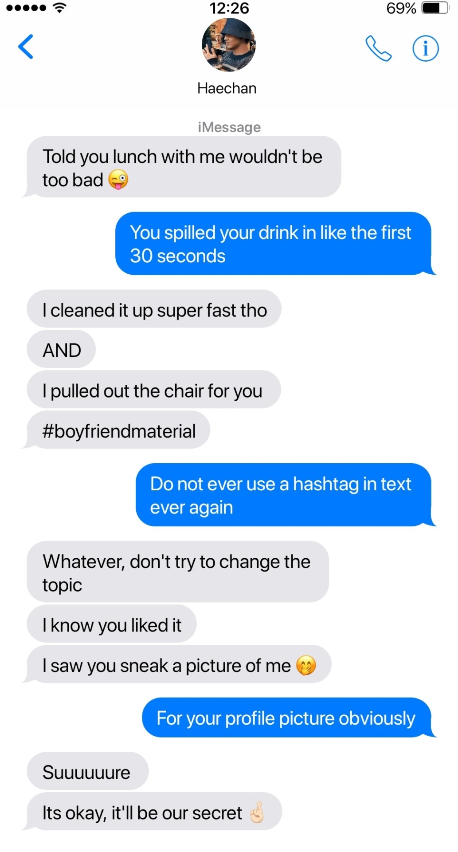Open the conversation info icon
458x852 pixels.
(426, 48)
